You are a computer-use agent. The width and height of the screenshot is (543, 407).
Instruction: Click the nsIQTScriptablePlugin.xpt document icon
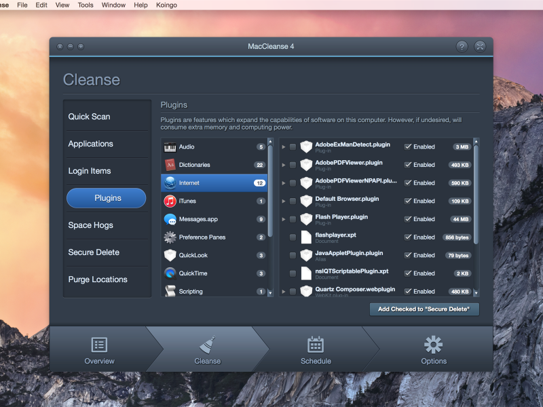coord(306,273)
